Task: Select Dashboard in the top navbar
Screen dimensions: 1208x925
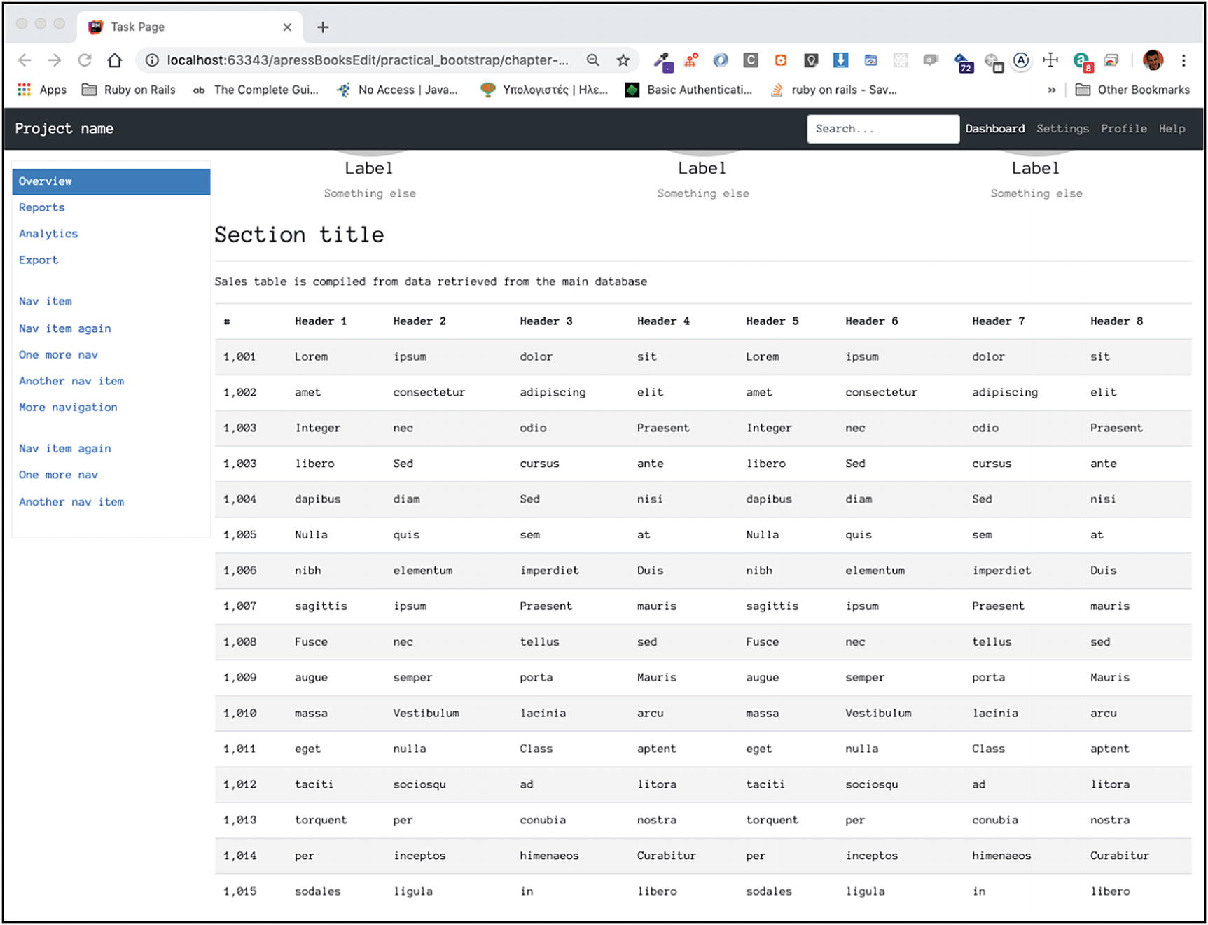Action: (994, 129)
